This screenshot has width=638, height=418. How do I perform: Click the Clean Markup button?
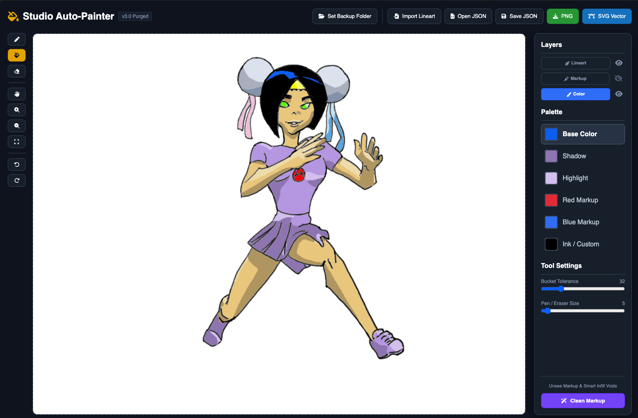[x=583, y=401]
